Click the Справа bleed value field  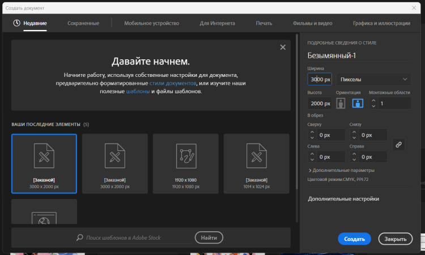(x=373, y=157)
